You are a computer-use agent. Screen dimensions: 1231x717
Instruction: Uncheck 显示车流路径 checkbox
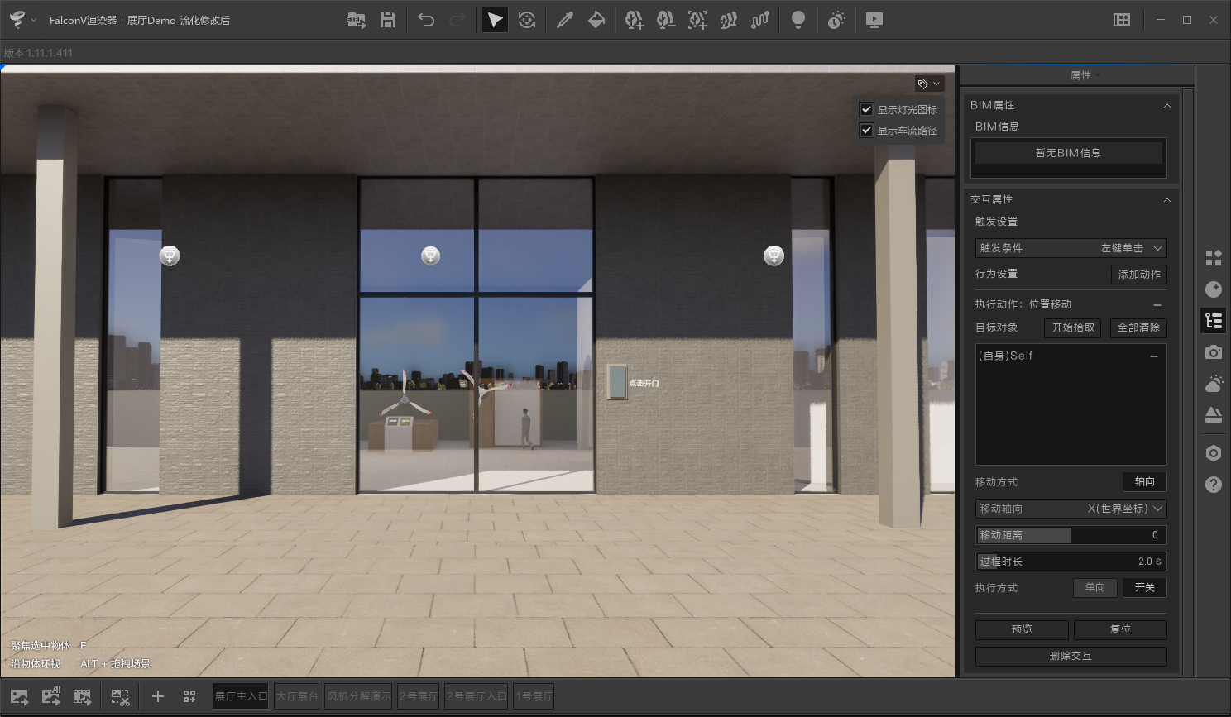click(866, 130)
